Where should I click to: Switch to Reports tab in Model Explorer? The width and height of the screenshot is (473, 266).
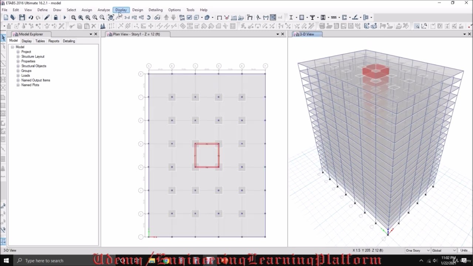pos(54,41)
